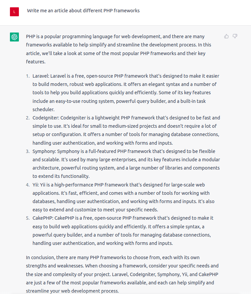Click list number 2 marker
The height and width of the screenshot is (294, 251).
tap(28, 118)
